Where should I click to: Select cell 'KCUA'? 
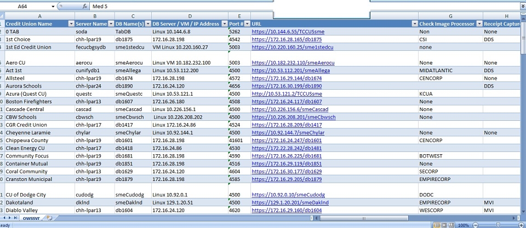coord(450,94)
